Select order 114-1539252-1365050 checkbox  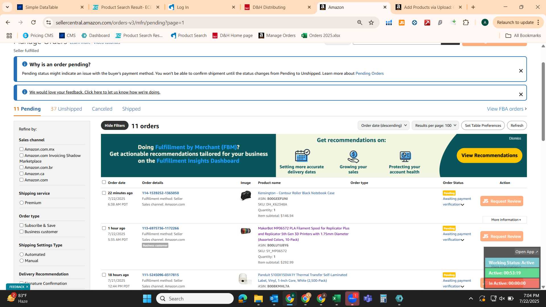pos(104,193)
